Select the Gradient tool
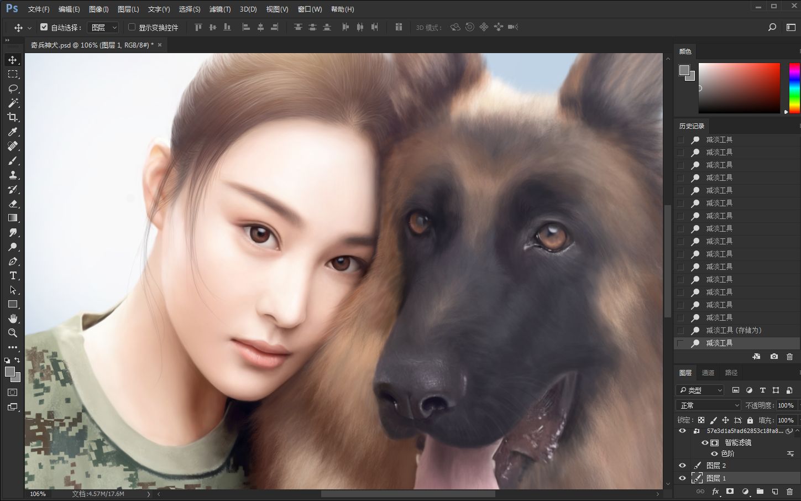 pyautogui.click(x=13, y=218)
